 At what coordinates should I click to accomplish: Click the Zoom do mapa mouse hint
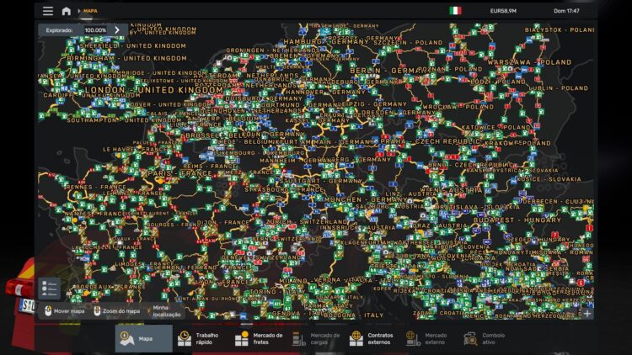point(117,311)
